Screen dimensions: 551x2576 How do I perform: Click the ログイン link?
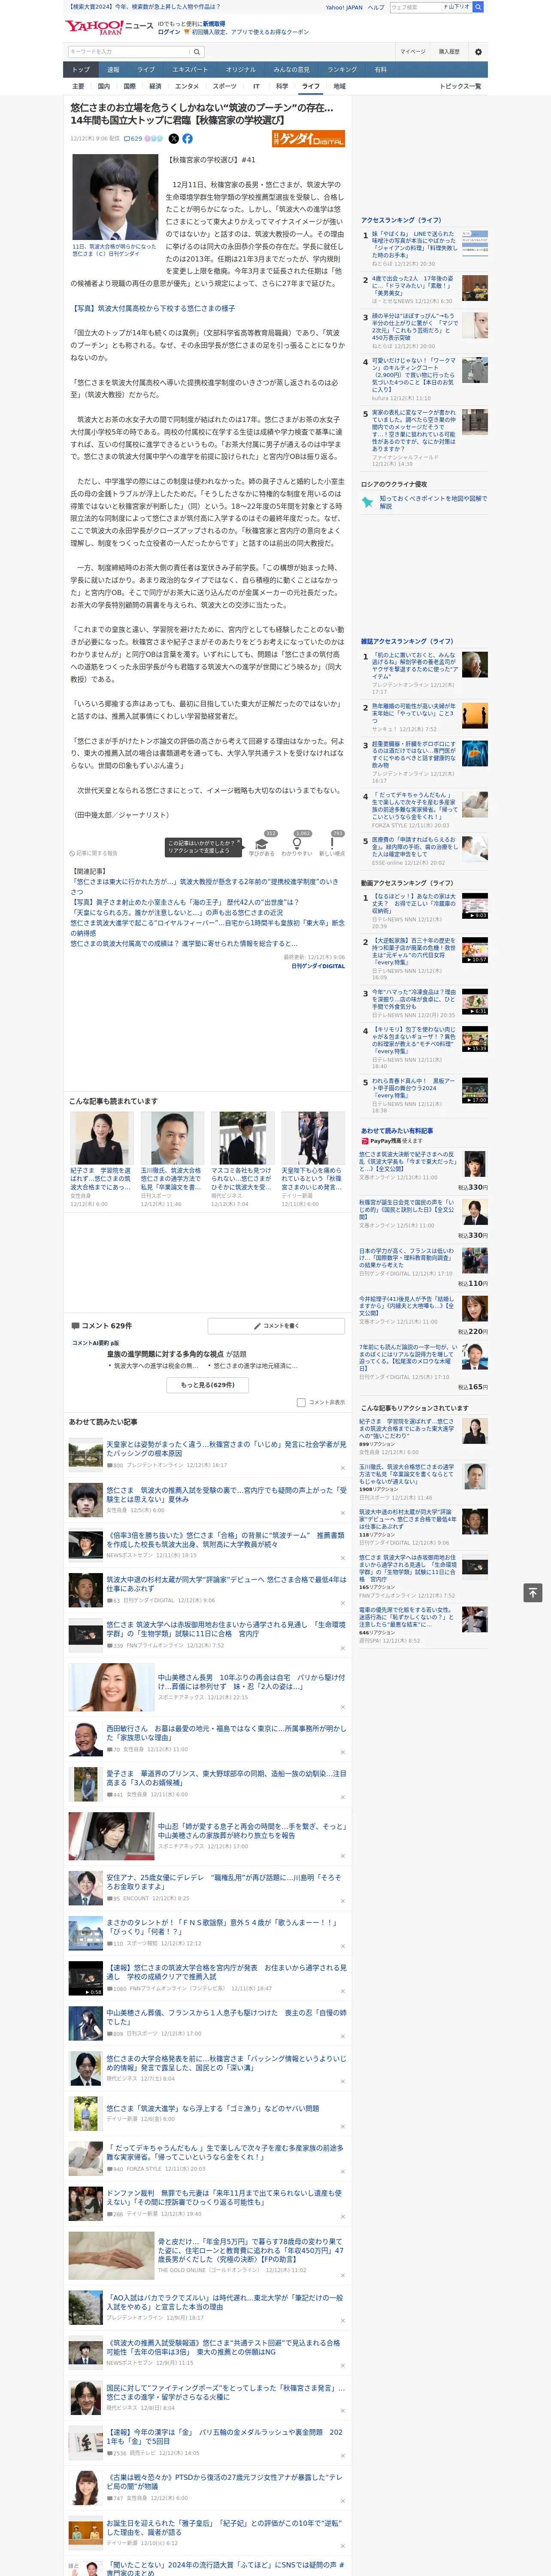point(169,32)
